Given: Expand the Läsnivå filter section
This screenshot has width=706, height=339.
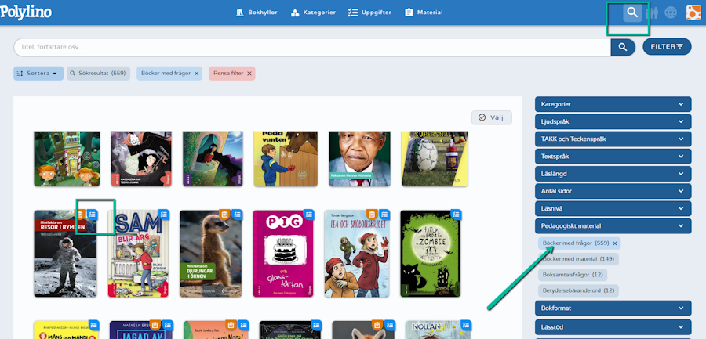Looking at the screenshot, I should coord(613,208).
